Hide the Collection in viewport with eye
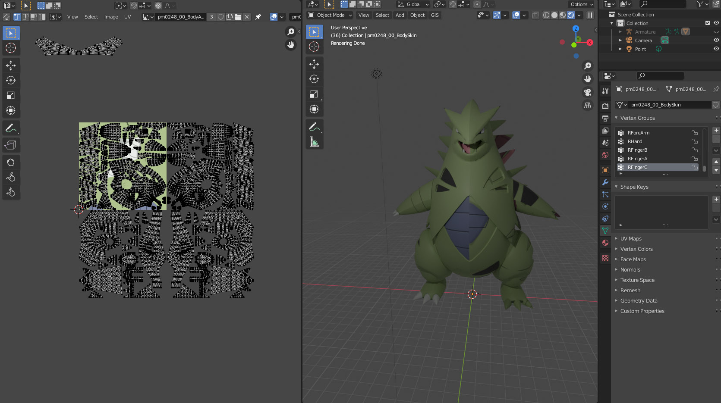721x403 pixels. (x=716, y=23)
